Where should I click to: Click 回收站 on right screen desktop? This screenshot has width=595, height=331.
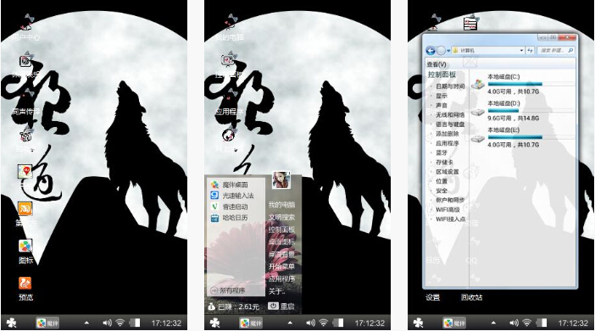click(471, 298)
